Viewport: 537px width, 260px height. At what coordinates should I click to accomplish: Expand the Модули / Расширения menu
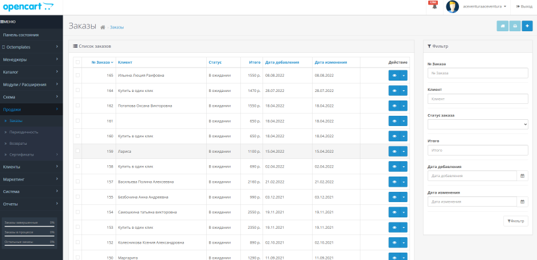(x=31, y=85)
